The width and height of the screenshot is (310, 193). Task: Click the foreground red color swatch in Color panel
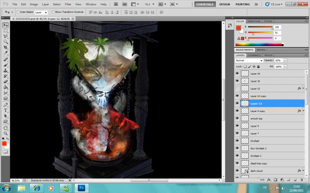coord(239,28)
